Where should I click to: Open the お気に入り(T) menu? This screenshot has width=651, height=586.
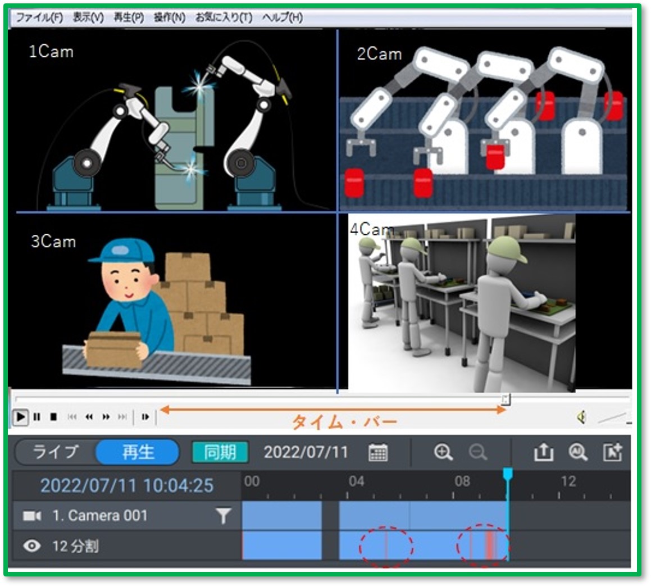click(224, 17)
